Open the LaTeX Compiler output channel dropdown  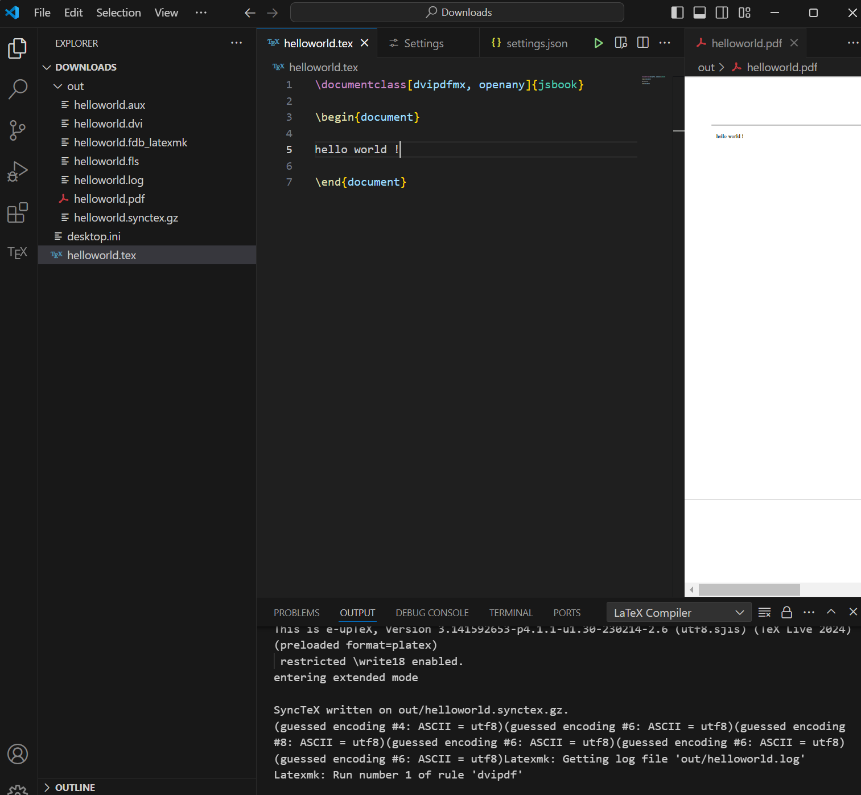click(x=678, y=612)
